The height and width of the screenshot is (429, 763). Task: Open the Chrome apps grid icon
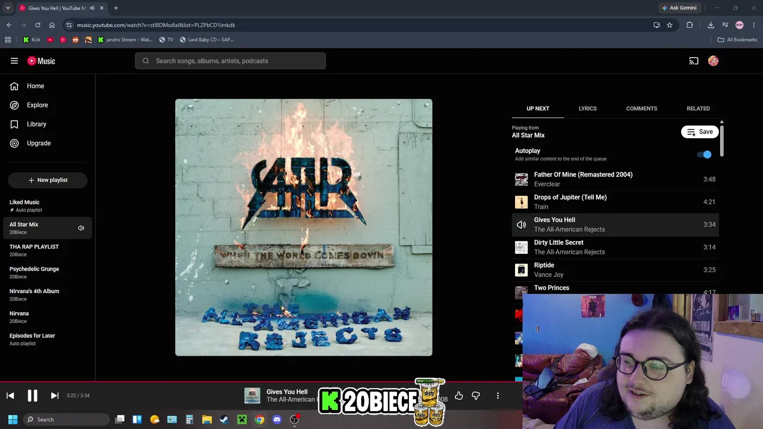click(8, 40)
